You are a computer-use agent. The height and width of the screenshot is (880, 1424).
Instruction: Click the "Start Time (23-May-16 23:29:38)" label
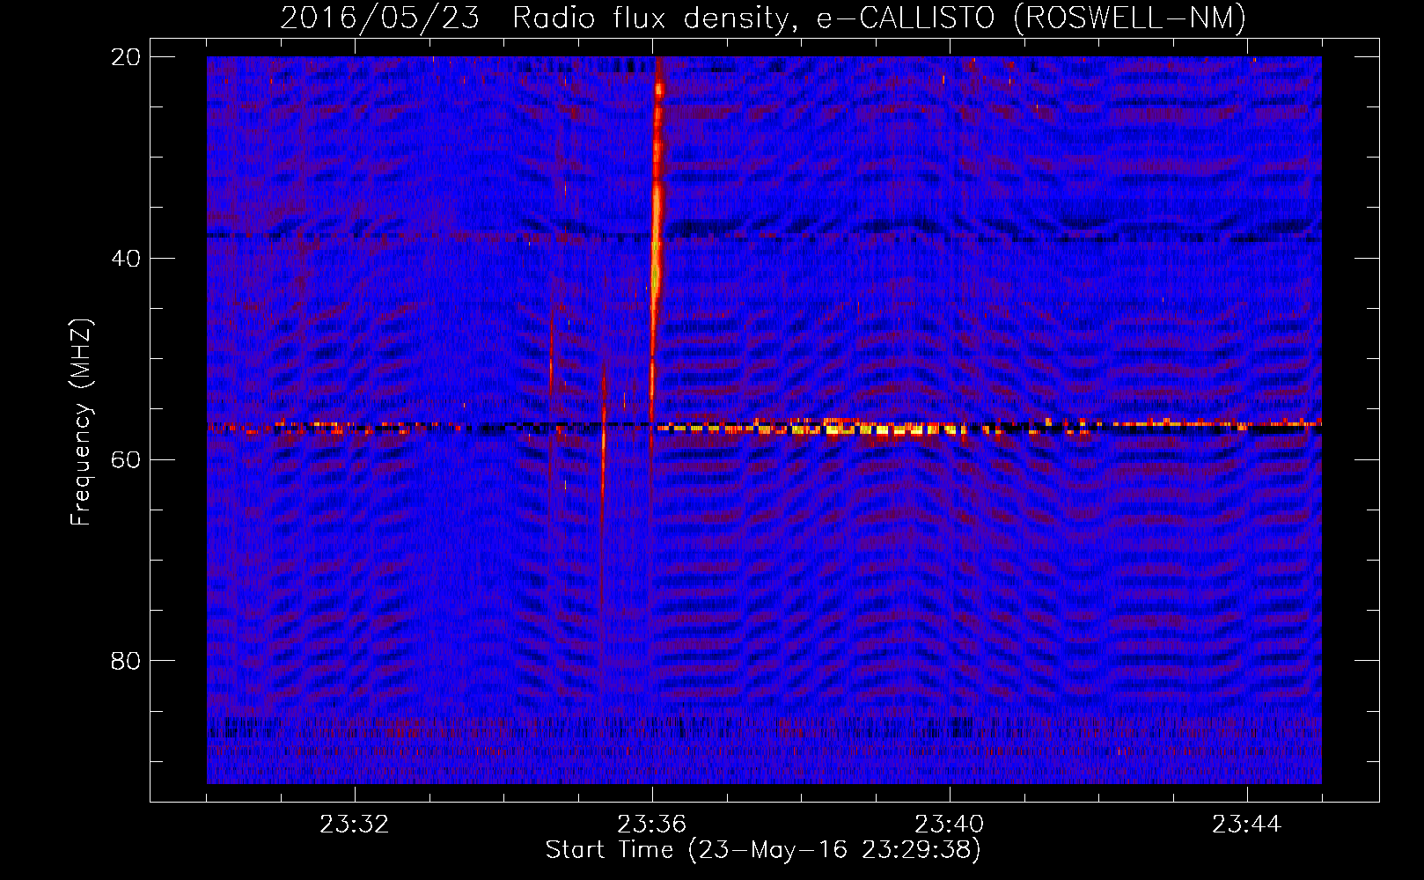pos(763,850)
